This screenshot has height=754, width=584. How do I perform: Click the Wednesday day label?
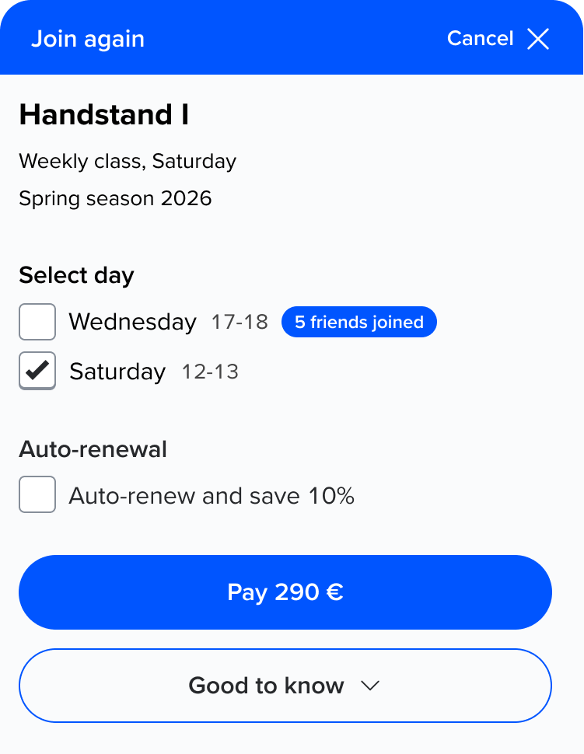click(x=132, y=322)
